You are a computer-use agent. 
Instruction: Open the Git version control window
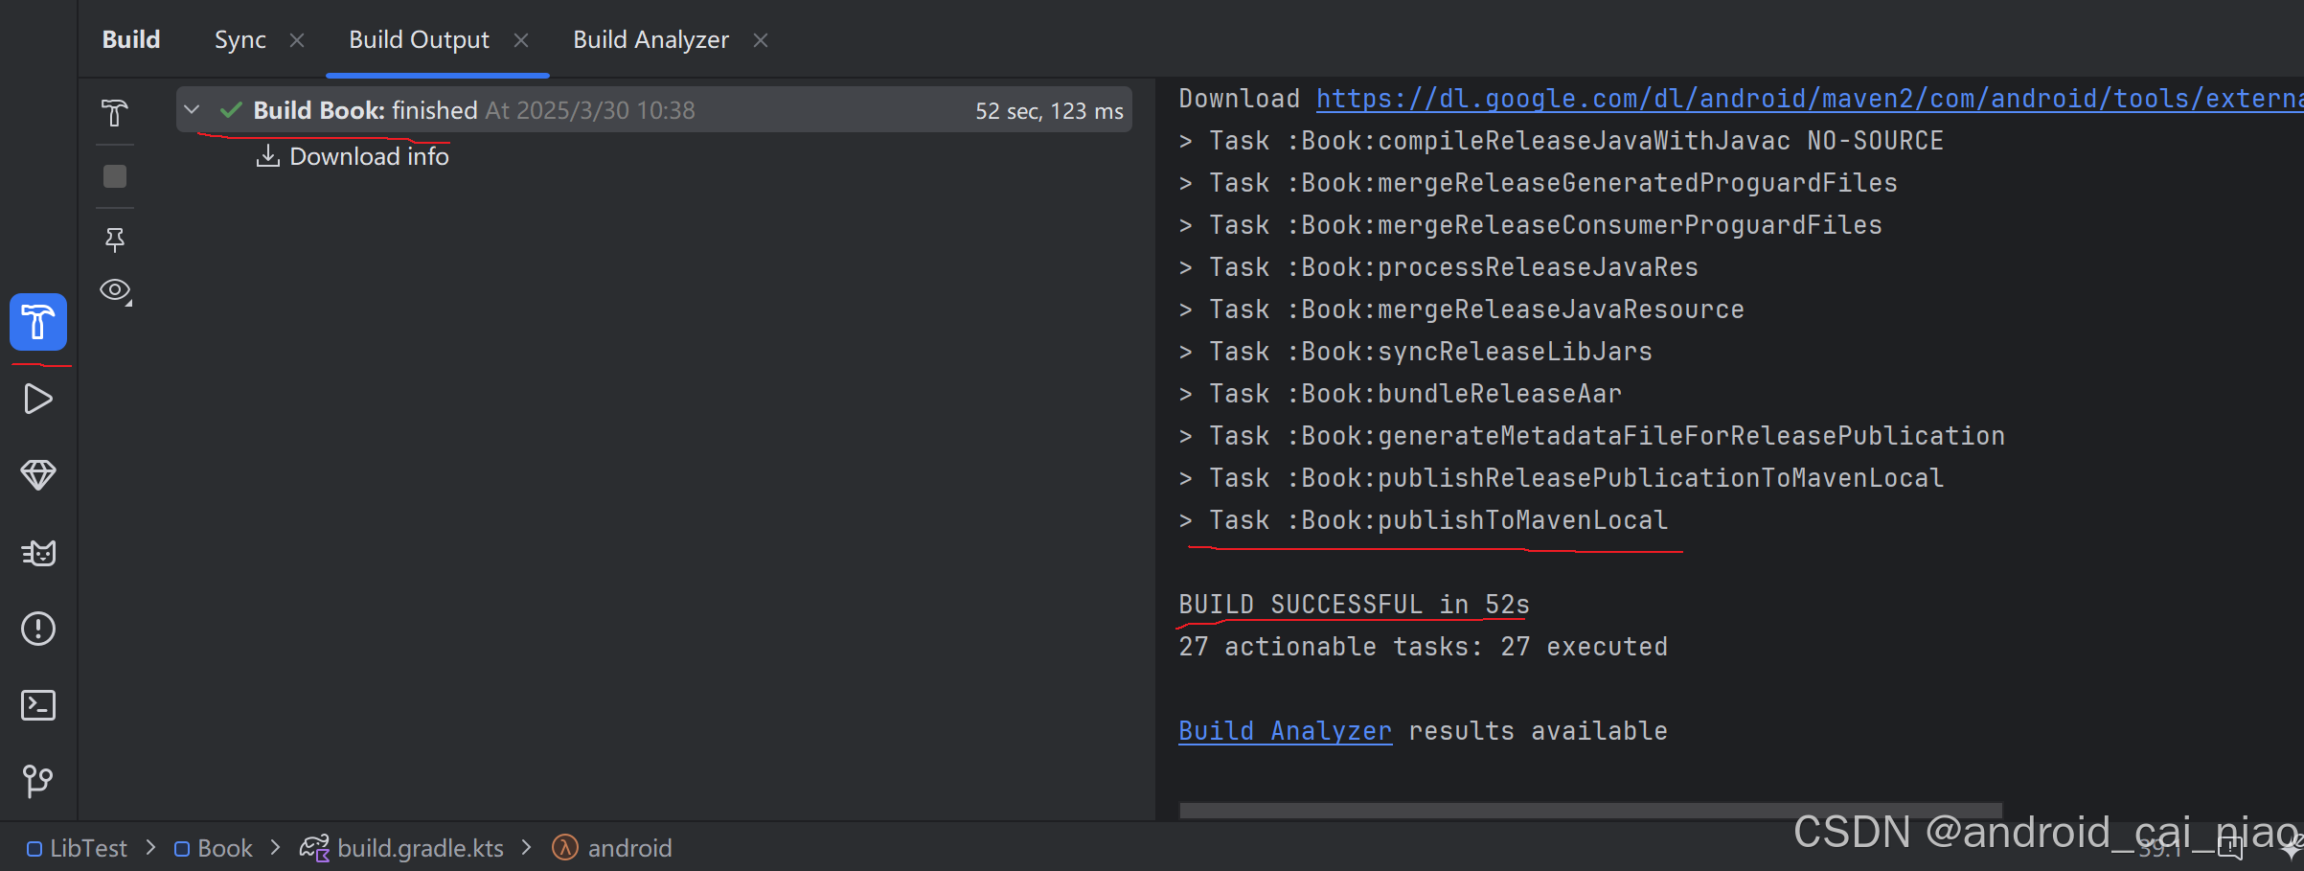click(38, 781)
